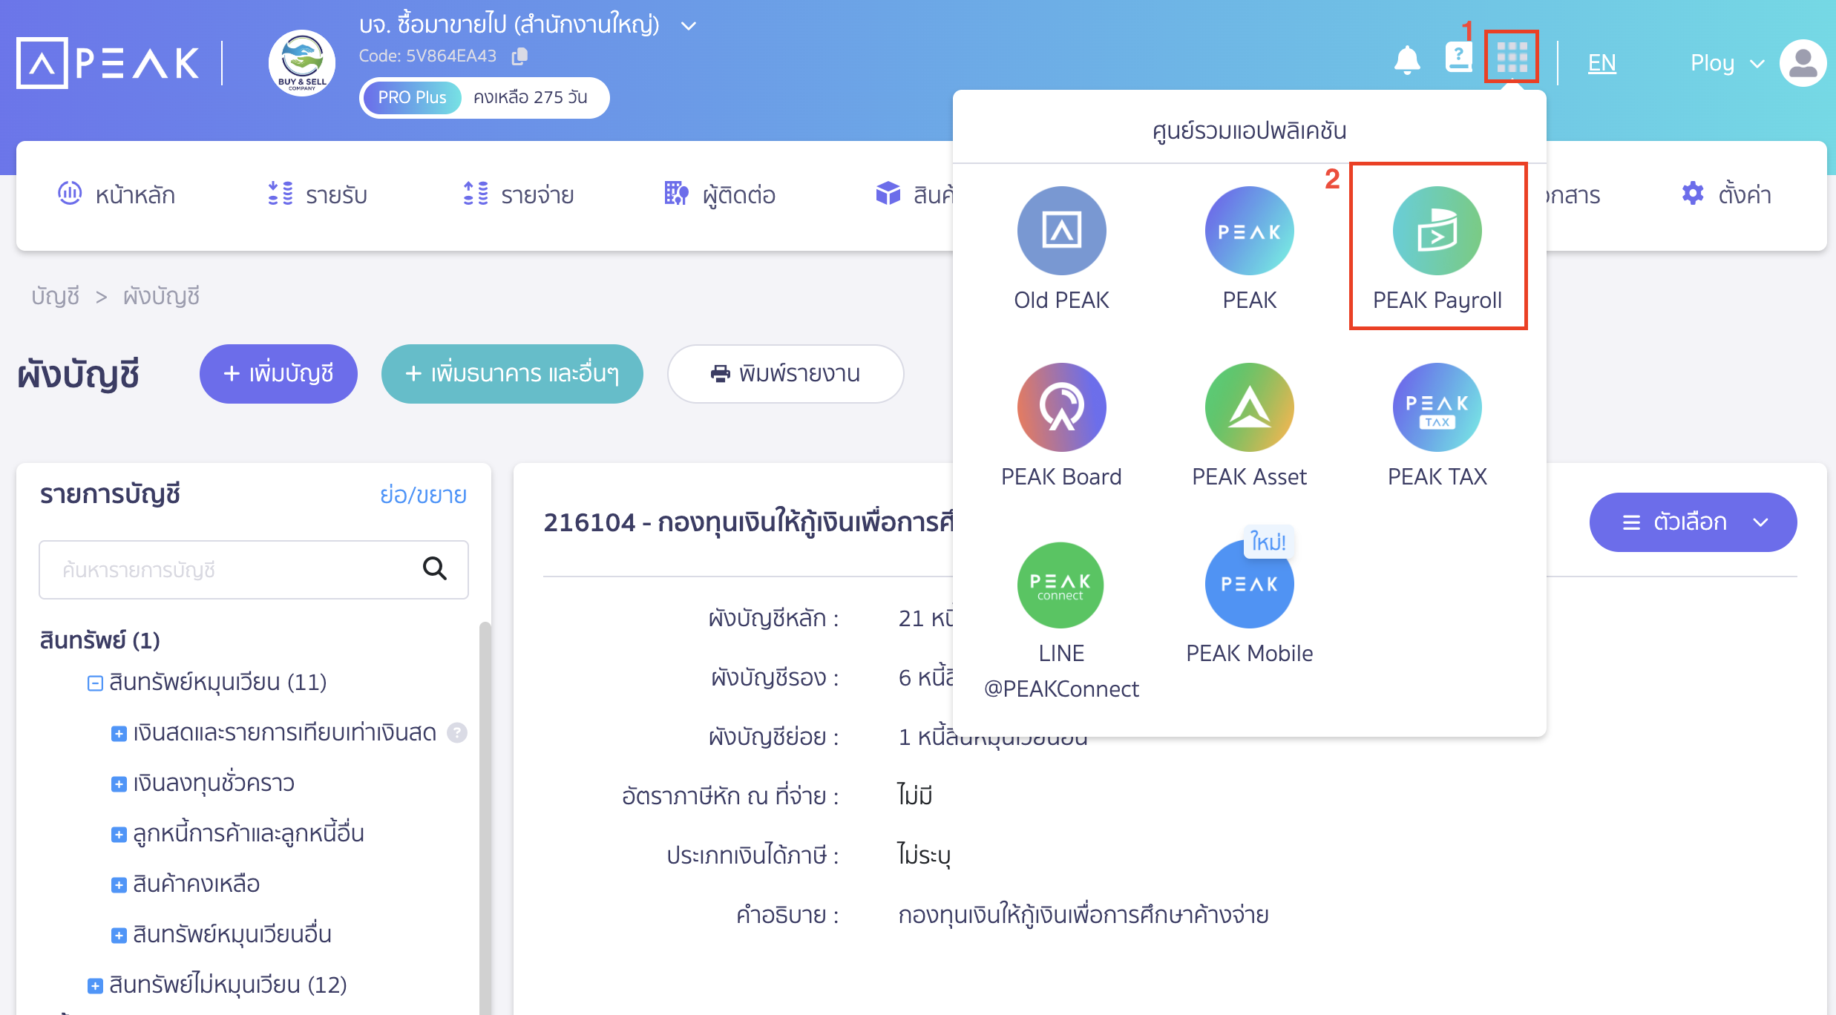This screenshot has width=1836, height=1015.
Task: Expand เงินลงทุนชั่วคราว node
Action: [x=119, y=784]
